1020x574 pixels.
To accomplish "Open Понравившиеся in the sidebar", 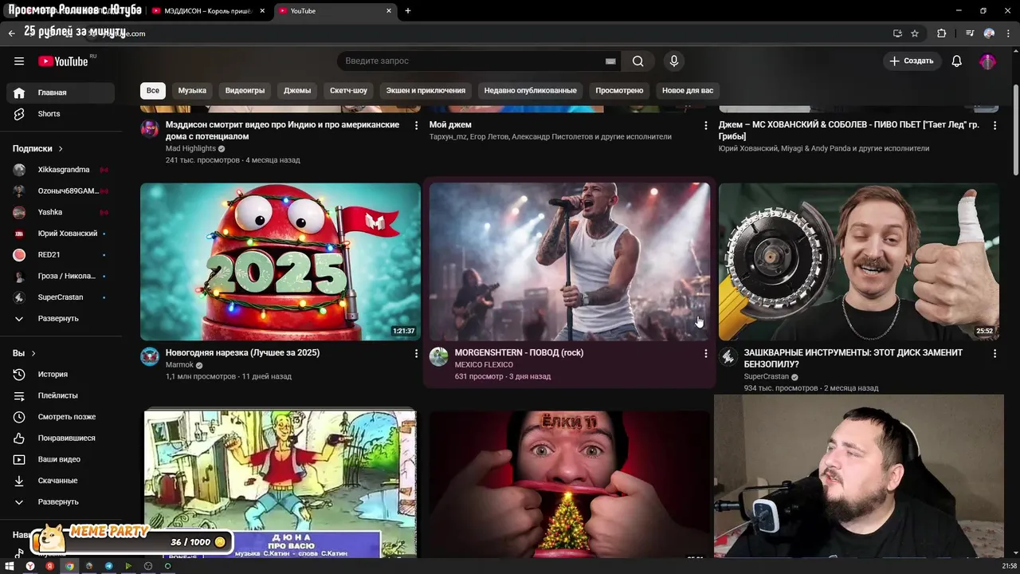I will click(x=61, y=438).
